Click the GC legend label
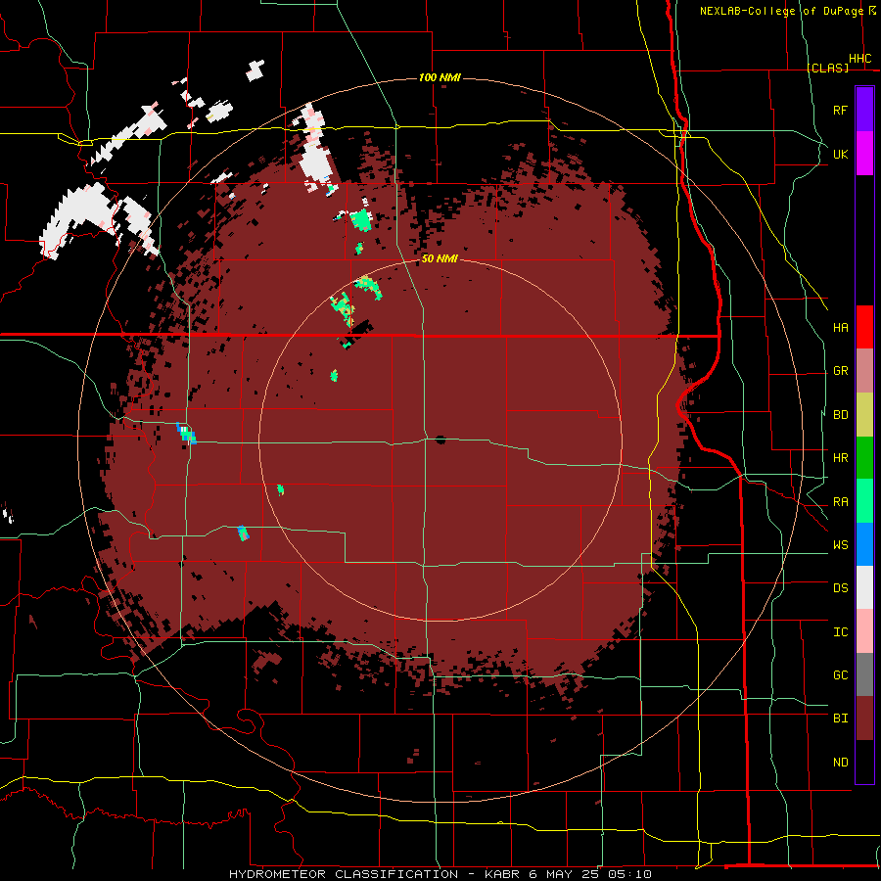The height and width of the screenshot is (881, 881). tap(840, 675)
